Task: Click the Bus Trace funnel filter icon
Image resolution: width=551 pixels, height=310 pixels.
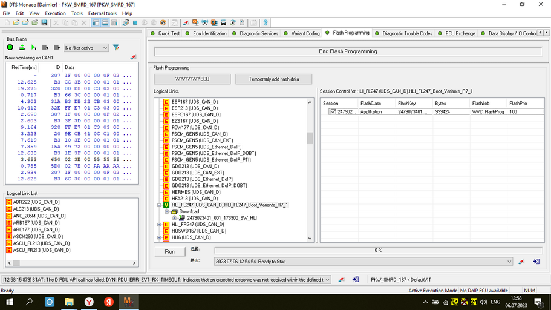Action: [x=116, y=47]
